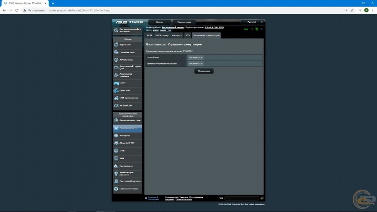This screenshot has height=212, width=377.
Task: Click the ASUS2 SSID link
Action: coord(156,30)
